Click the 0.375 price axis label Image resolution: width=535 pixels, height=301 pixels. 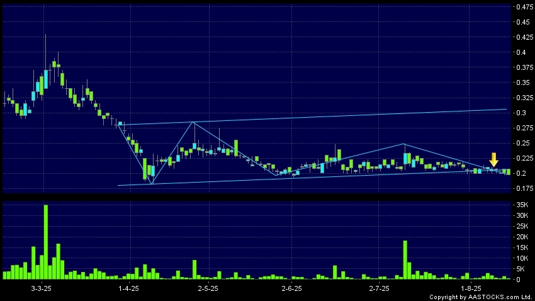[525, 67]
